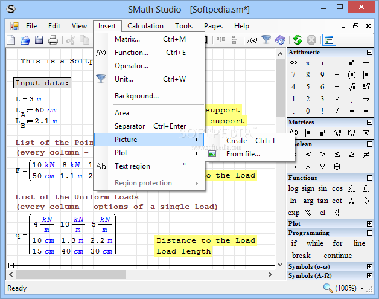Viewport: 379px width, 299px height.
Task: Collapse the Programming panel
Action: pyautogui.click(x=369, y=233)
